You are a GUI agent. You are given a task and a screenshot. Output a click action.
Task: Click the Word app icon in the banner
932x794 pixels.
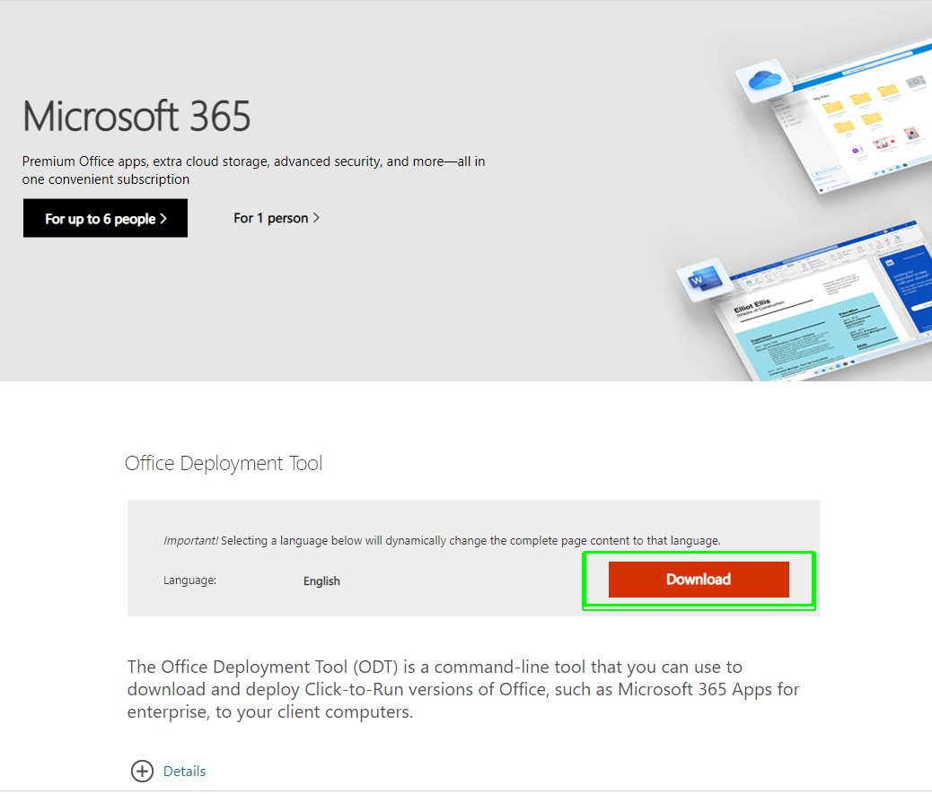point(705,280)
